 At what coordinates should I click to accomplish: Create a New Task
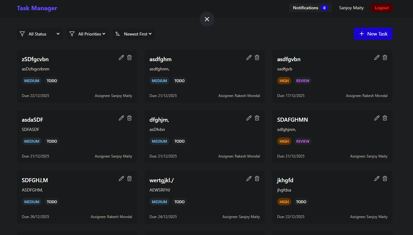tap(373, 34)
